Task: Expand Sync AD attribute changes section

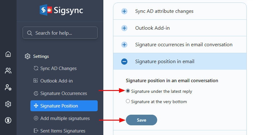Action: pyautogui.click(x=124, y=11)
